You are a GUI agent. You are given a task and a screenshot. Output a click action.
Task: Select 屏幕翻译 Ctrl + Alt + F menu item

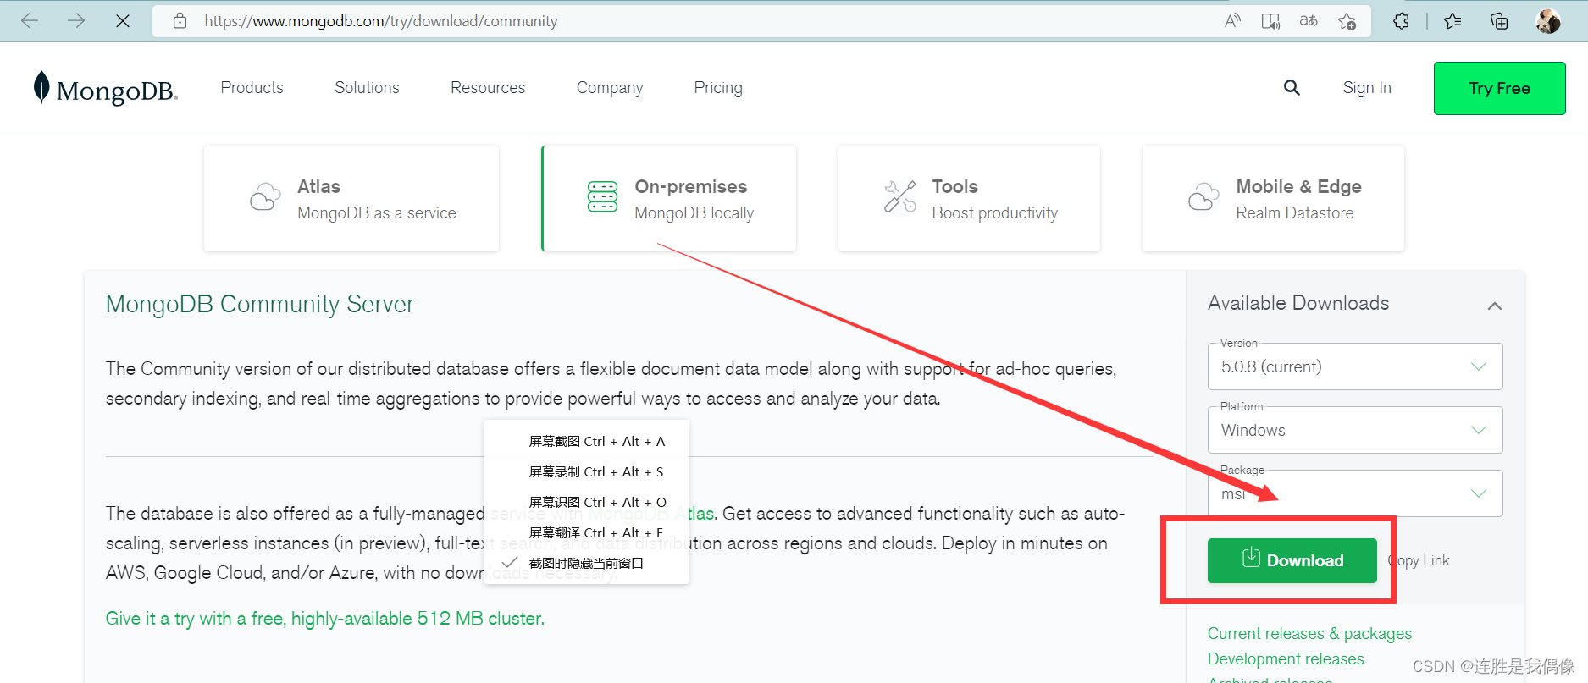[586, 532]
